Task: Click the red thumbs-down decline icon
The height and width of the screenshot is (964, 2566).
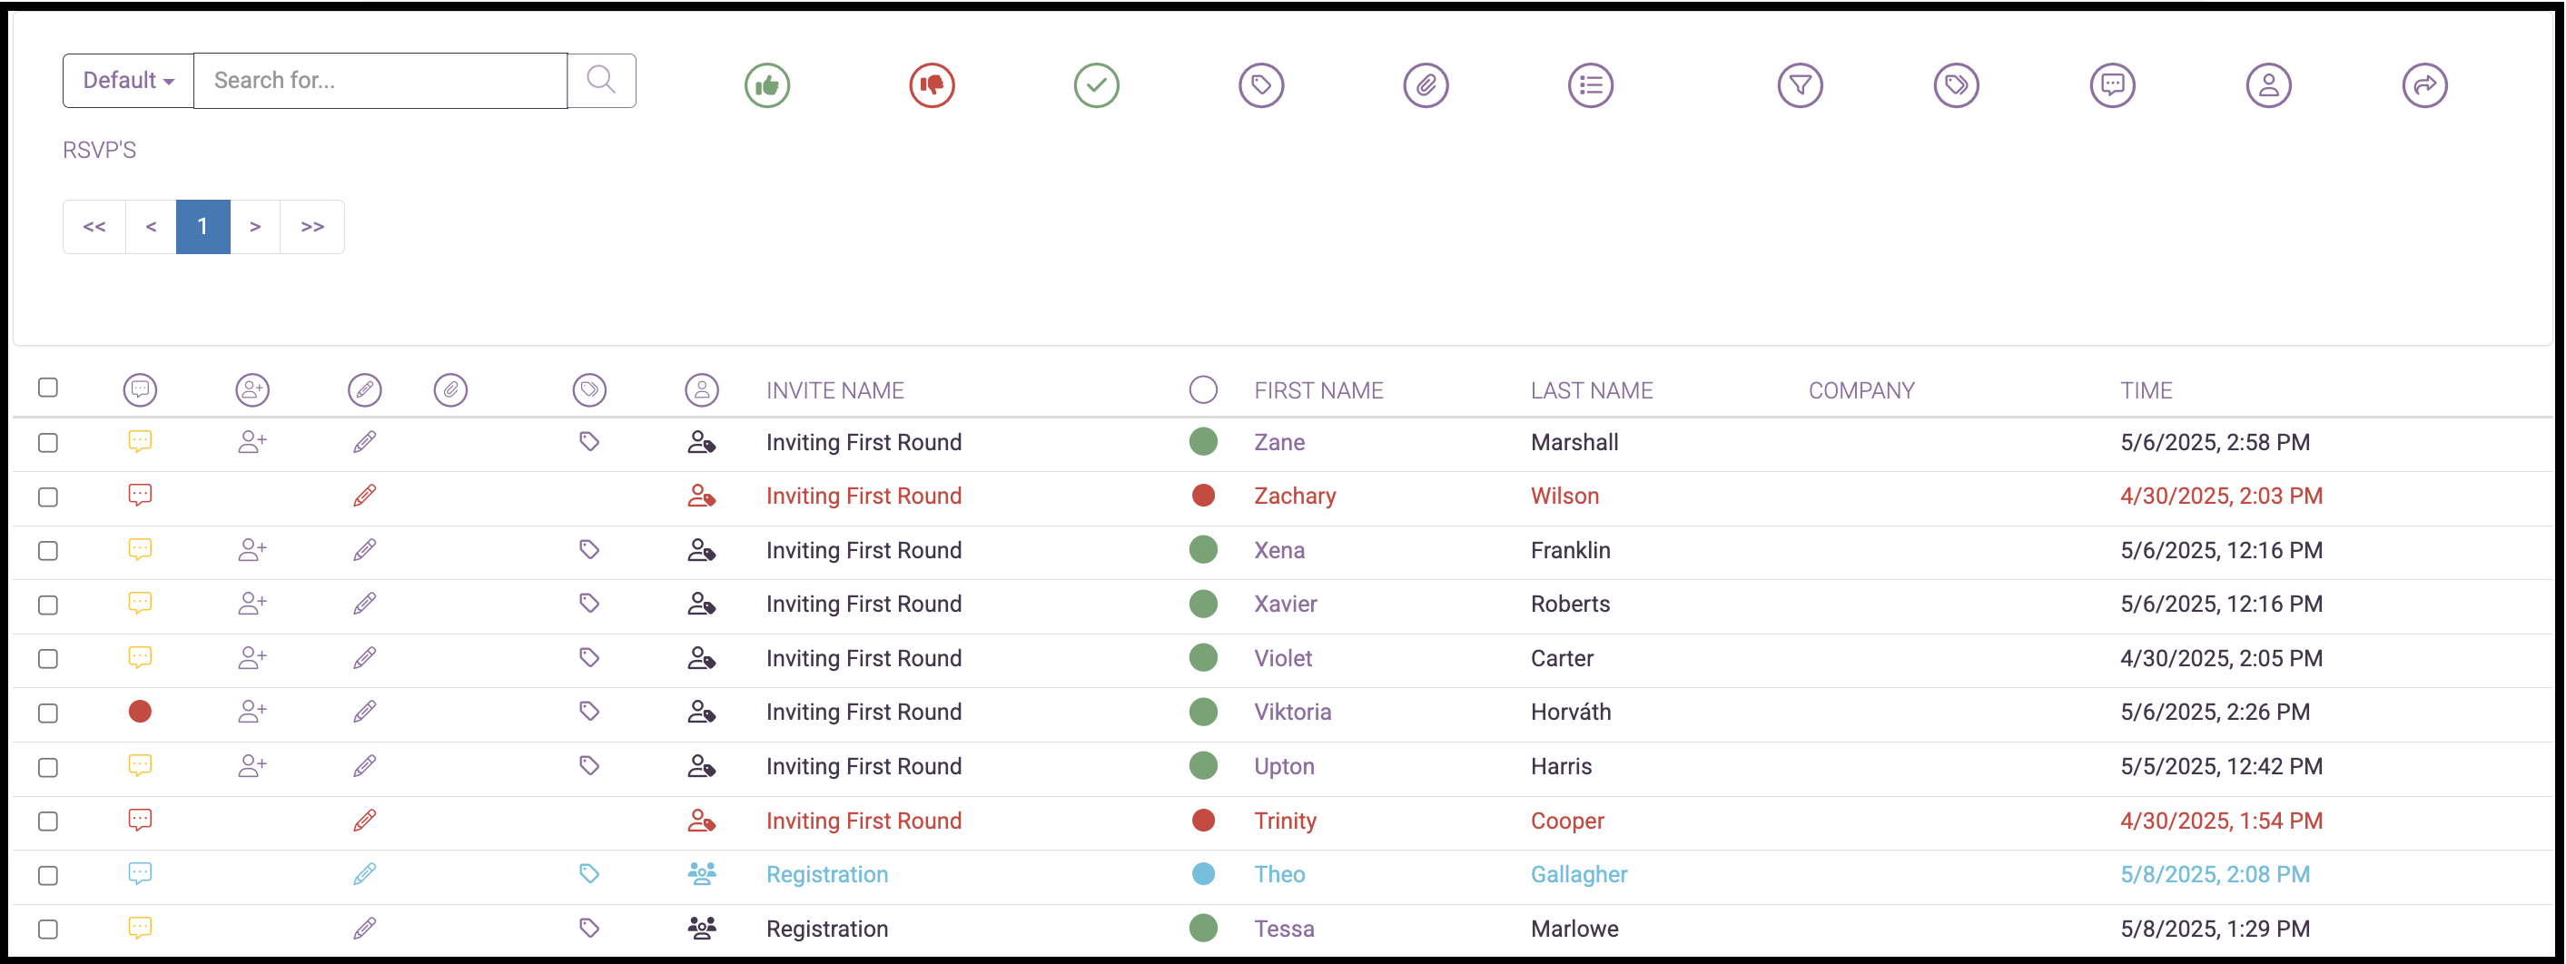Action: tap(932, 84)
